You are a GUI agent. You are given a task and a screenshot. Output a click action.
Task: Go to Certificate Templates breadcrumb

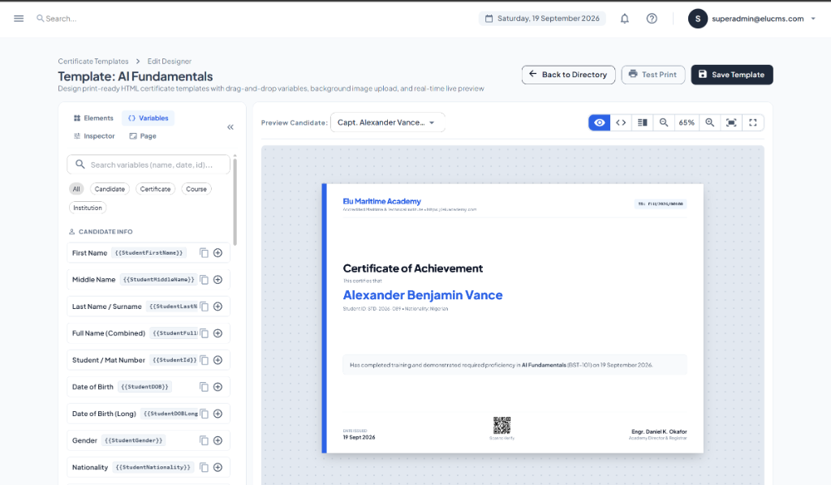pyautogui.click(x=93, y=62)
